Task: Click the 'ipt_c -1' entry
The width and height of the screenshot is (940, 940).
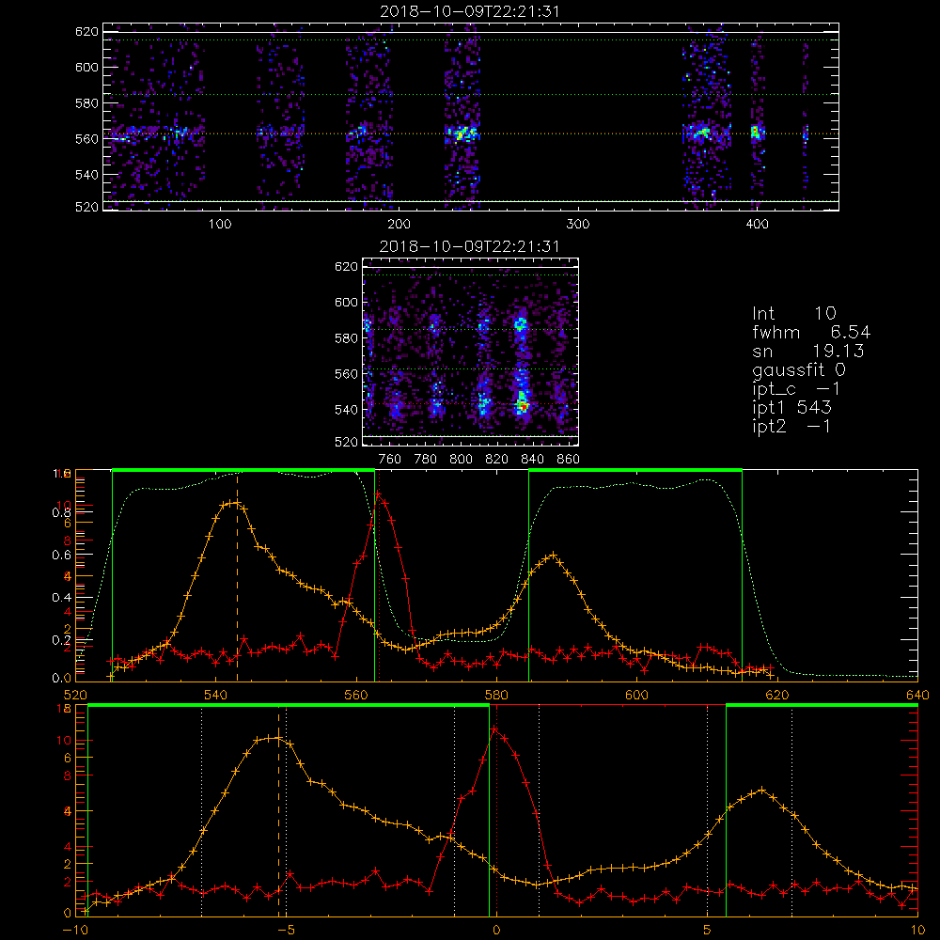Action: point(796,388)
